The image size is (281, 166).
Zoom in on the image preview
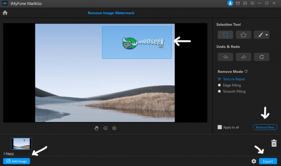click(x=114, y=128)
